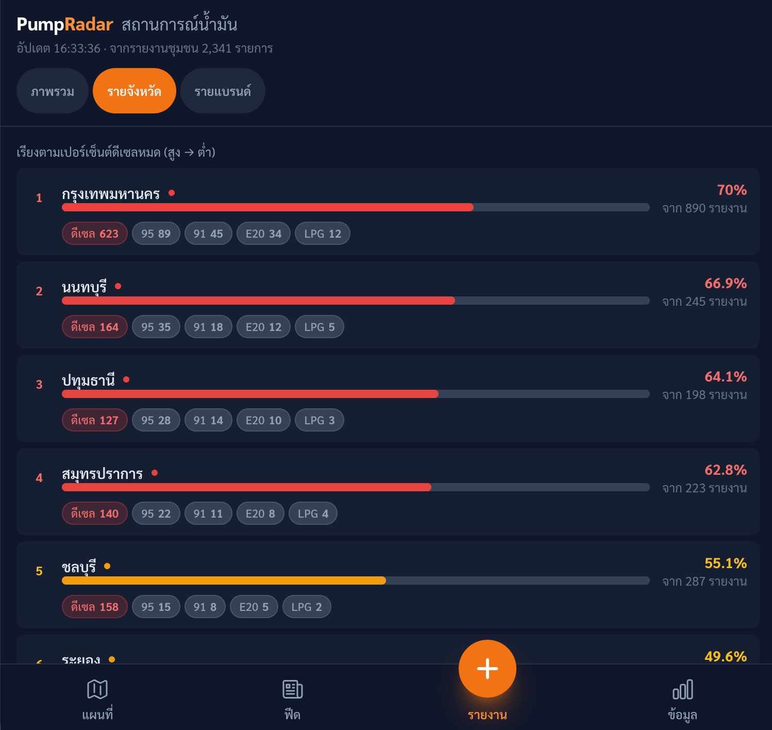Open the สมุทรปราการ province name
Viewport: 772px width, 730px height.
coord(102,473)
